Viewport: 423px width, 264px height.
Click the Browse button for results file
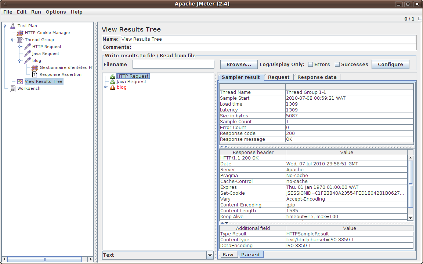click(x=239, y=64)
